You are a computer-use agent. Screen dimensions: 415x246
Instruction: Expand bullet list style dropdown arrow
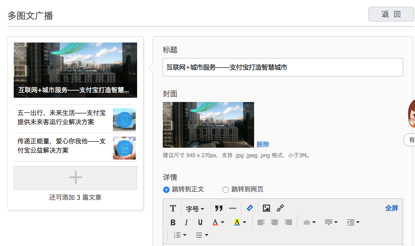click(207, 235)
